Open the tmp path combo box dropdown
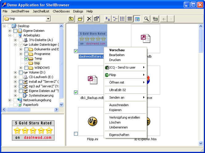 [48, 19]
